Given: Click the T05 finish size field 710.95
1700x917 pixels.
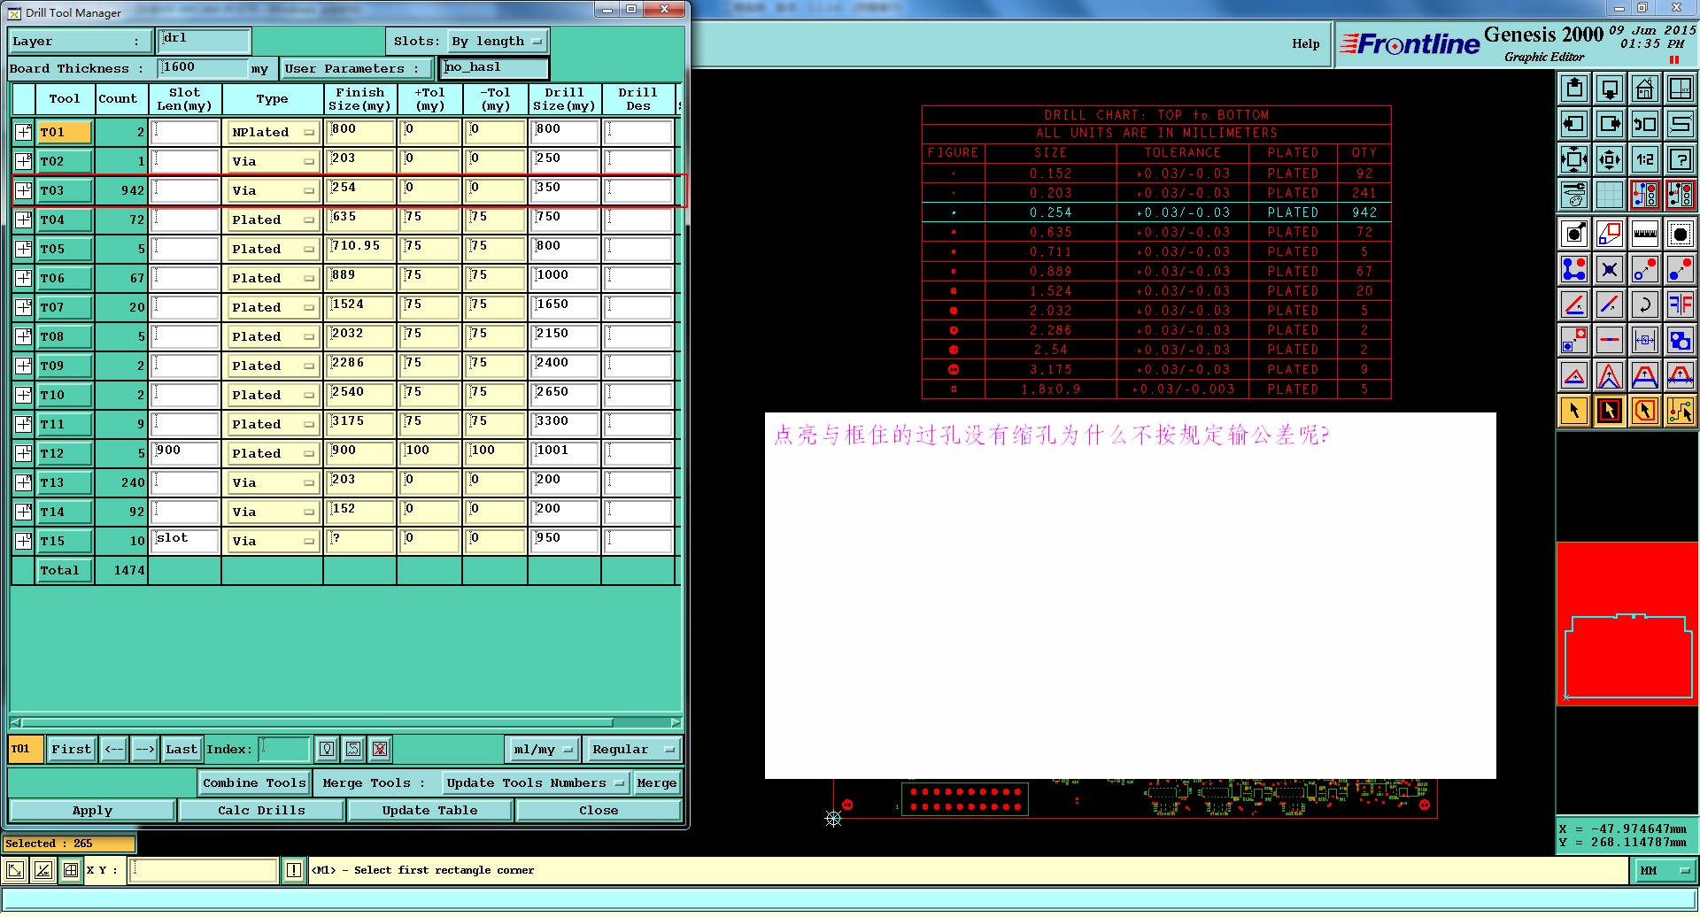Looking at the screenshot, I should click(359, 249).
